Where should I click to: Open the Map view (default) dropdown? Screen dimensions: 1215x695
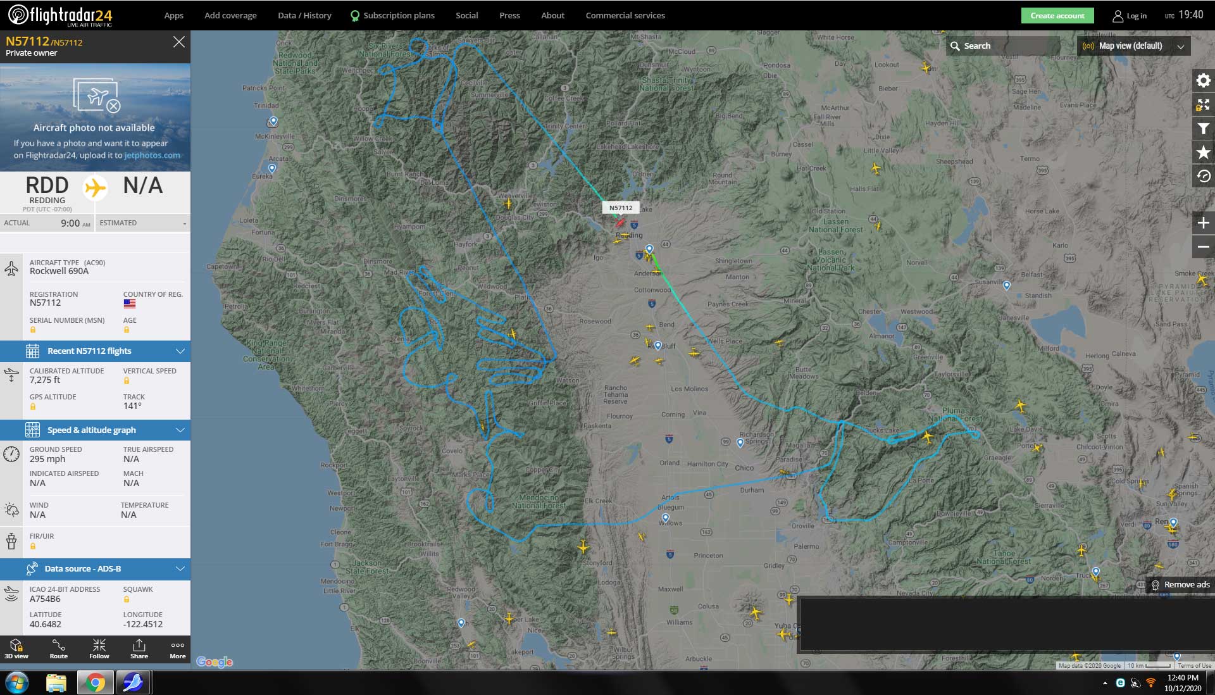(x=1133, y=46)
